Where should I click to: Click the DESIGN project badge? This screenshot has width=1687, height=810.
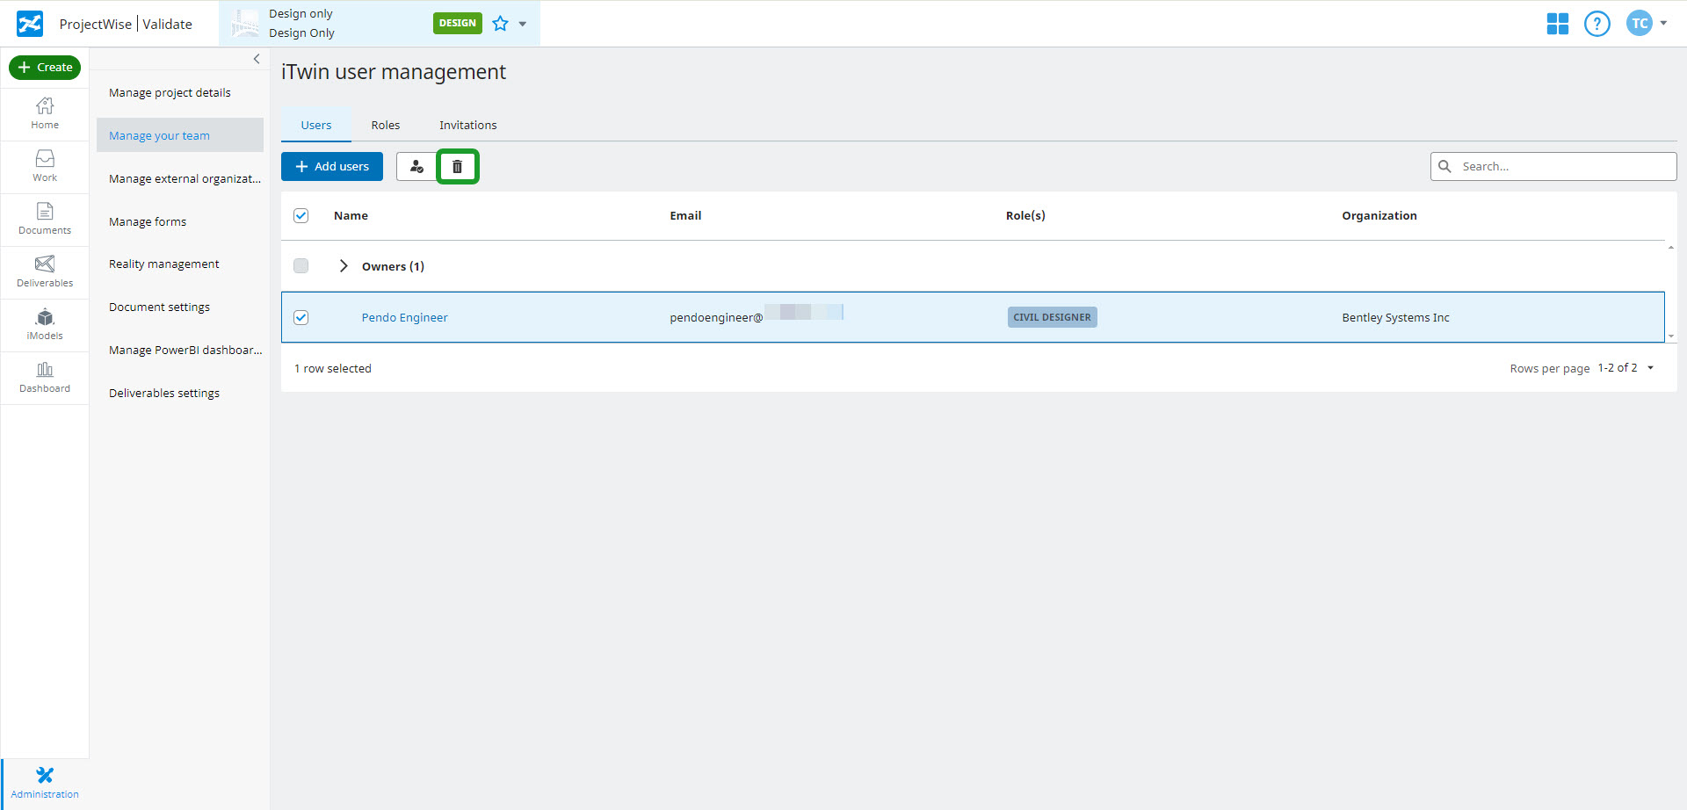458,23
